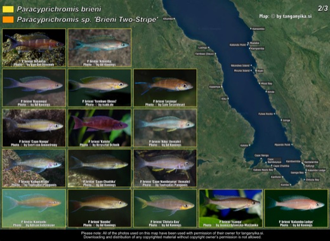Click the Kipili map label
Viewport: 330px width, 241px height.
tap(260, 71)
